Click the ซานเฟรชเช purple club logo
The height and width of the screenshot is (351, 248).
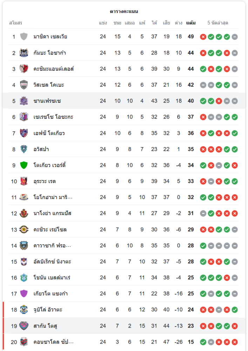24,101
